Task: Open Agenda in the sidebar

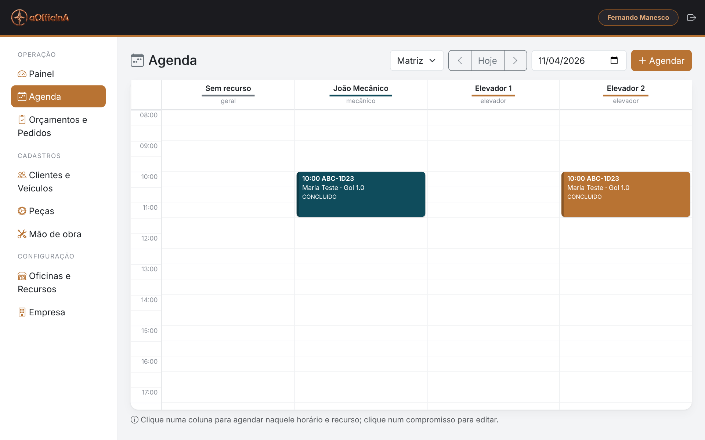Action: tap(58, 96)
